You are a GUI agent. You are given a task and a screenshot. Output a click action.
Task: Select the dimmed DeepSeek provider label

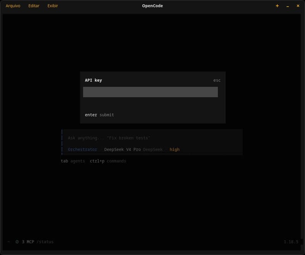153,149
